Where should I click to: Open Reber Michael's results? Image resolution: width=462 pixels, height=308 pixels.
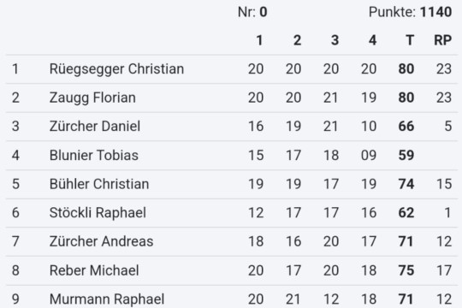pyautogui.click(x=232, y=270)
